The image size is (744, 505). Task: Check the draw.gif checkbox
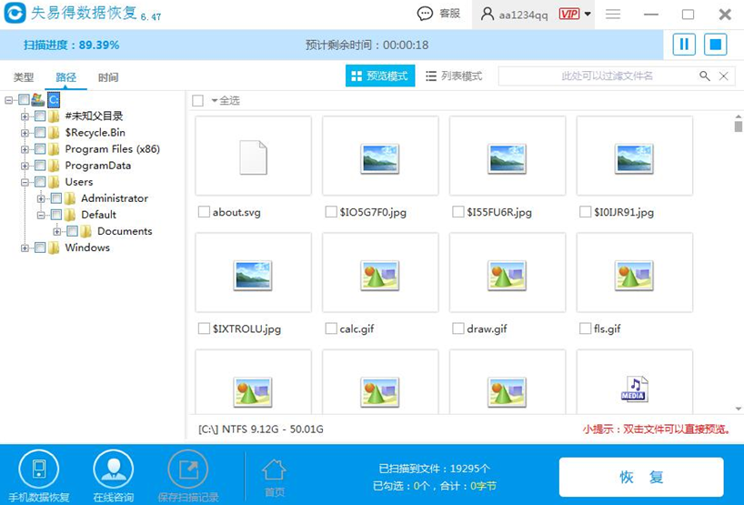(x=457, y=328)
